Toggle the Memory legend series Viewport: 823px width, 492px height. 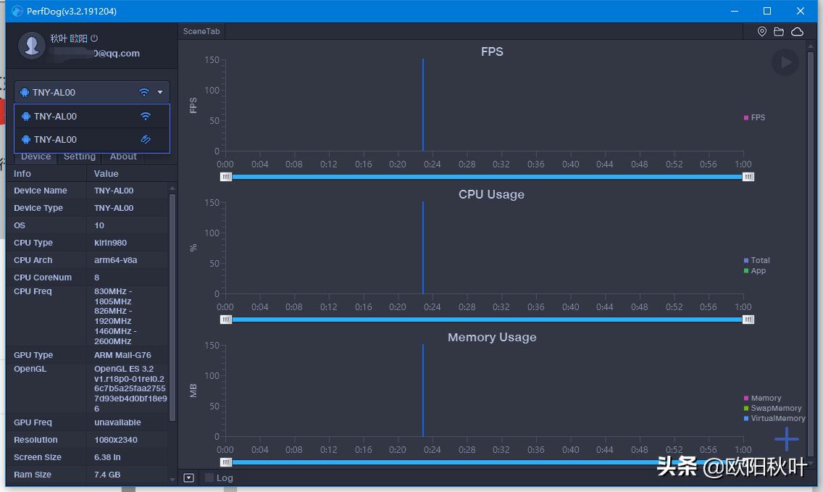click(762, 398)
